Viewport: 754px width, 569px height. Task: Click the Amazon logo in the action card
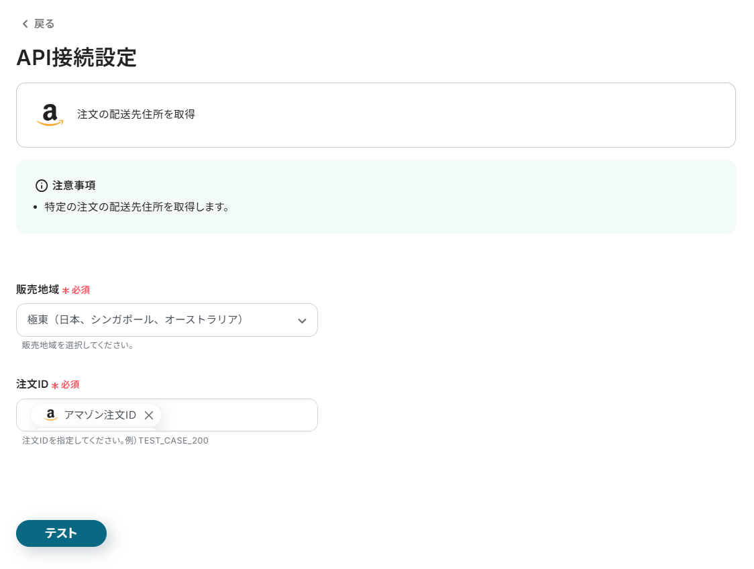pos(50,115)
